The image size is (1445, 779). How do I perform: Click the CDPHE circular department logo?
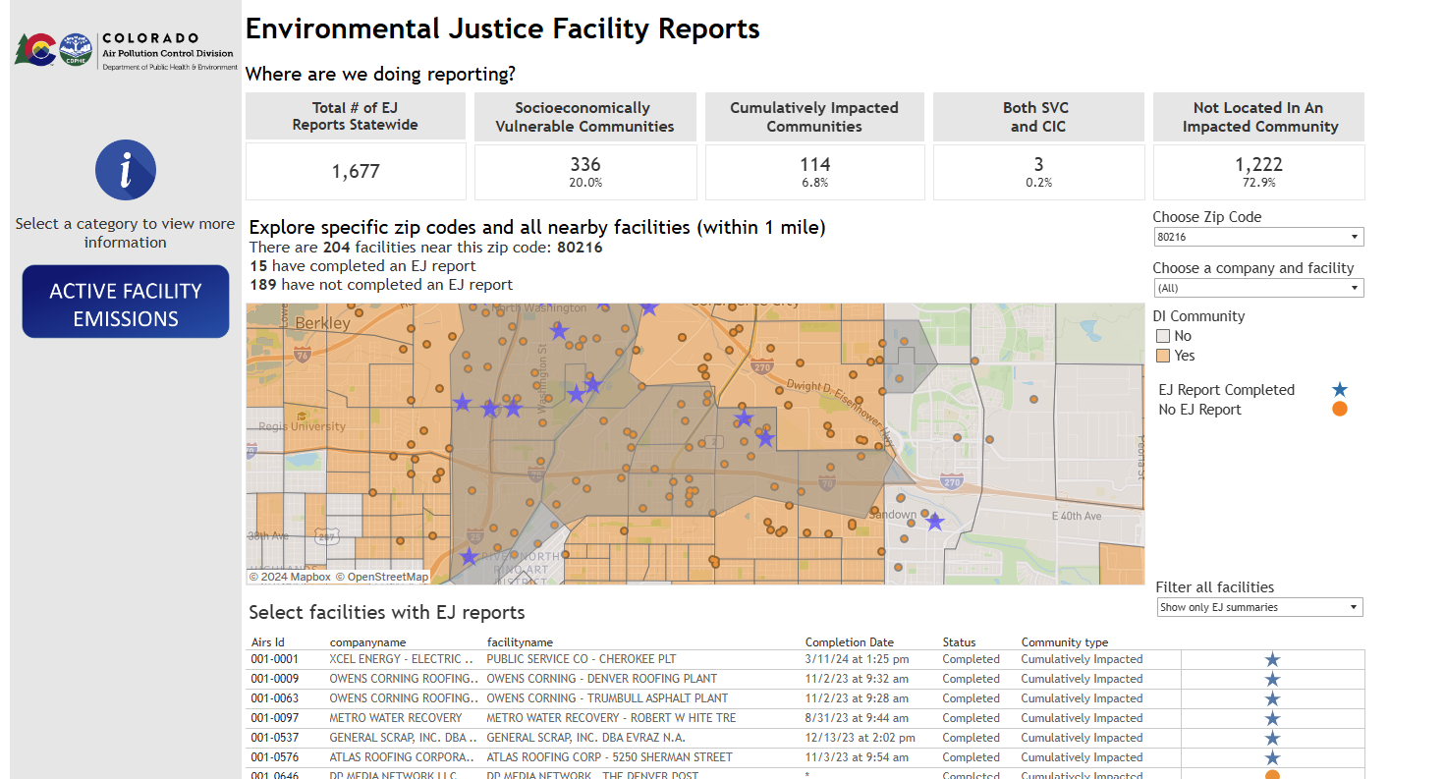click(75, 47)
